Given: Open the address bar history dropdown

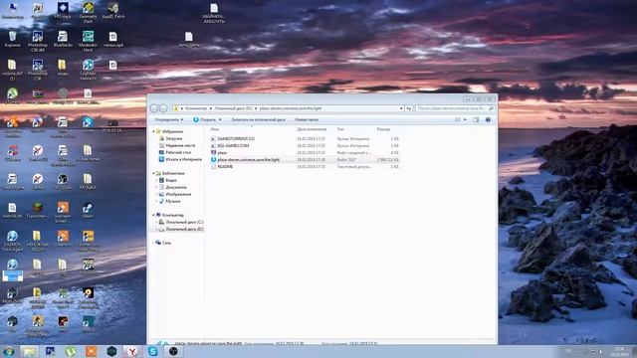Looking at the screenshot, I should (x=401, y=108).
